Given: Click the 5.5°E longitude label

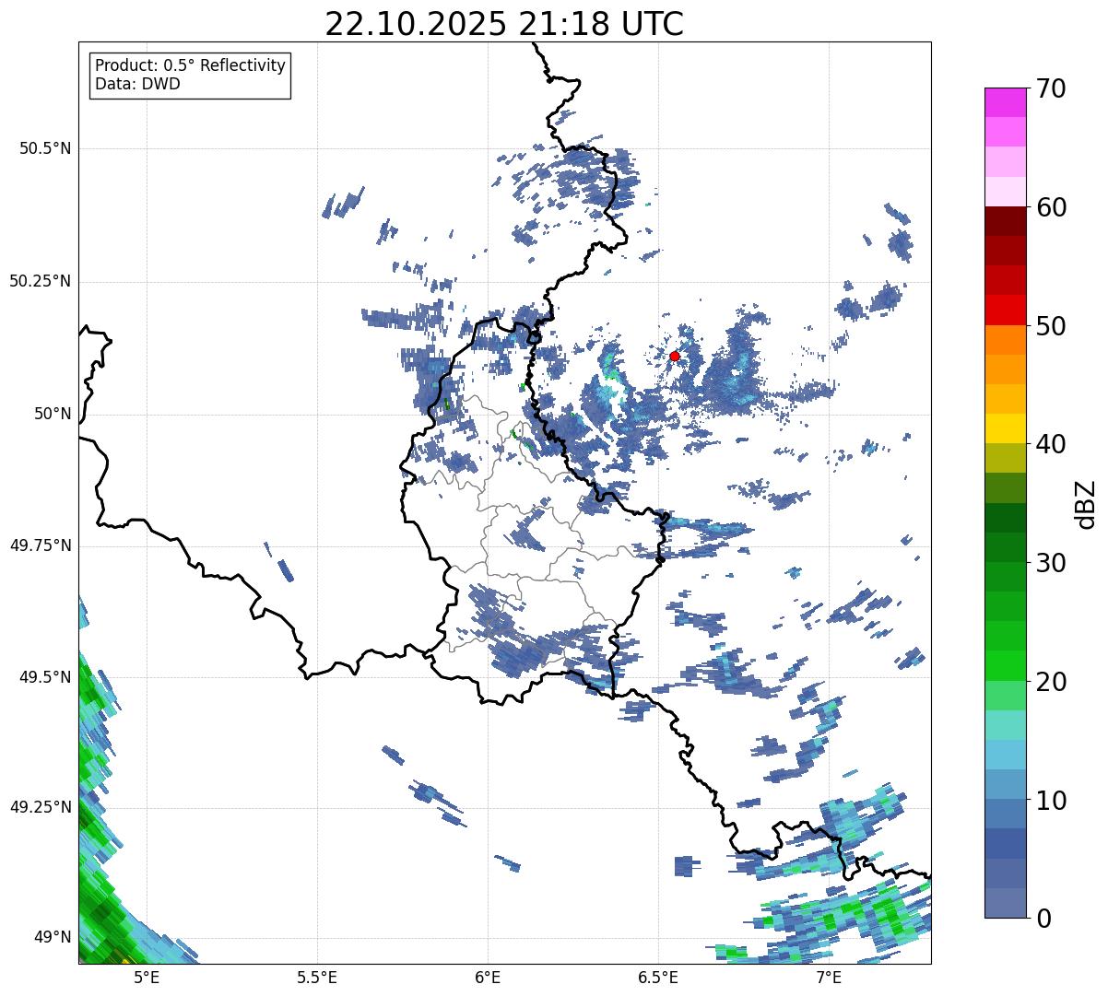Looking at the screenshot, I should click(x=317, y=978).
